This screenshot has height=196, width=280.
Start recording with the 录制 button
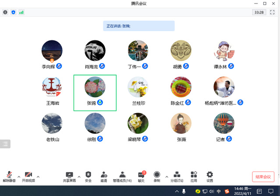click(156, 176)
